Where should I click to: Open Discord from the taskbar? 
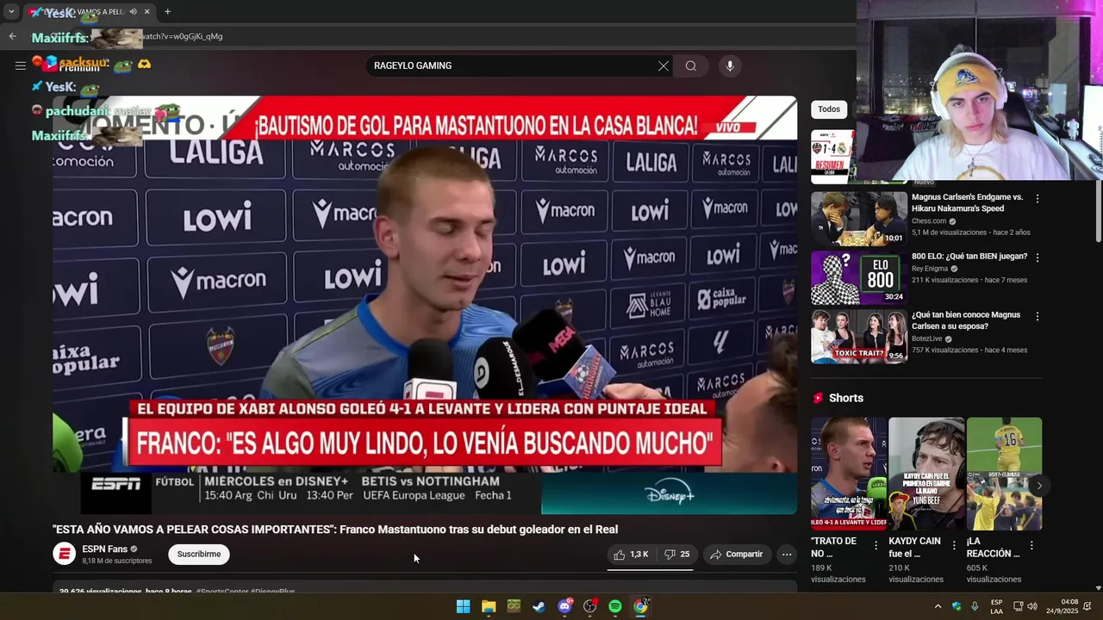564,606
